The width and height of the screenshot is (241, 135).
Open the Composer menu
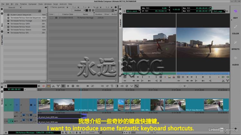32,4
